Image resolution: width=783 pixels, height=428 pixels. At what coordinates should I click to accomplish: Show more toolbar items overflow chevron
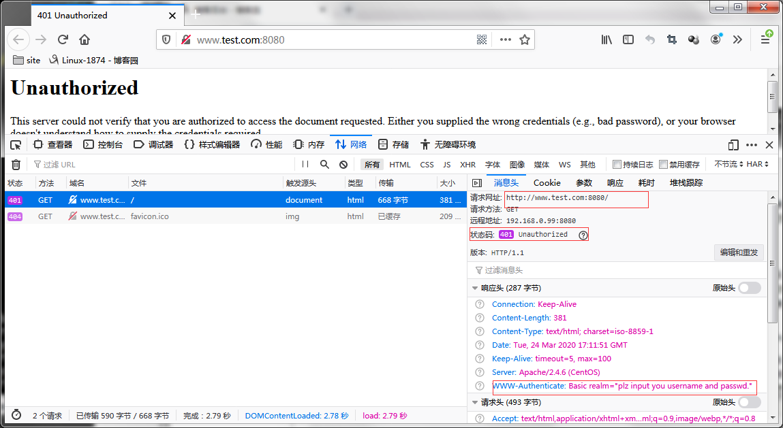[x=737, y=40]
